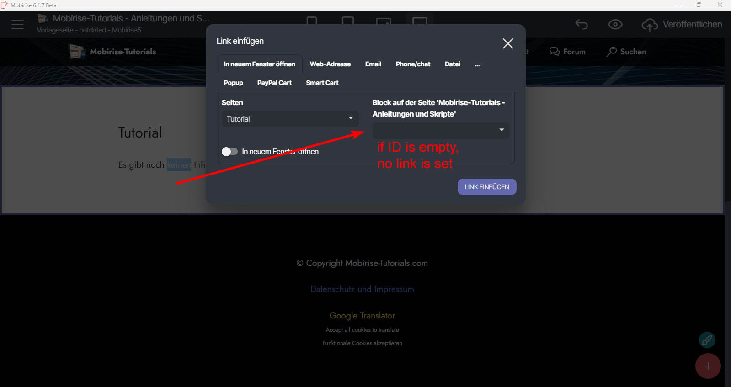Switch to the Web-Adresse tab

tap(330, 64)
